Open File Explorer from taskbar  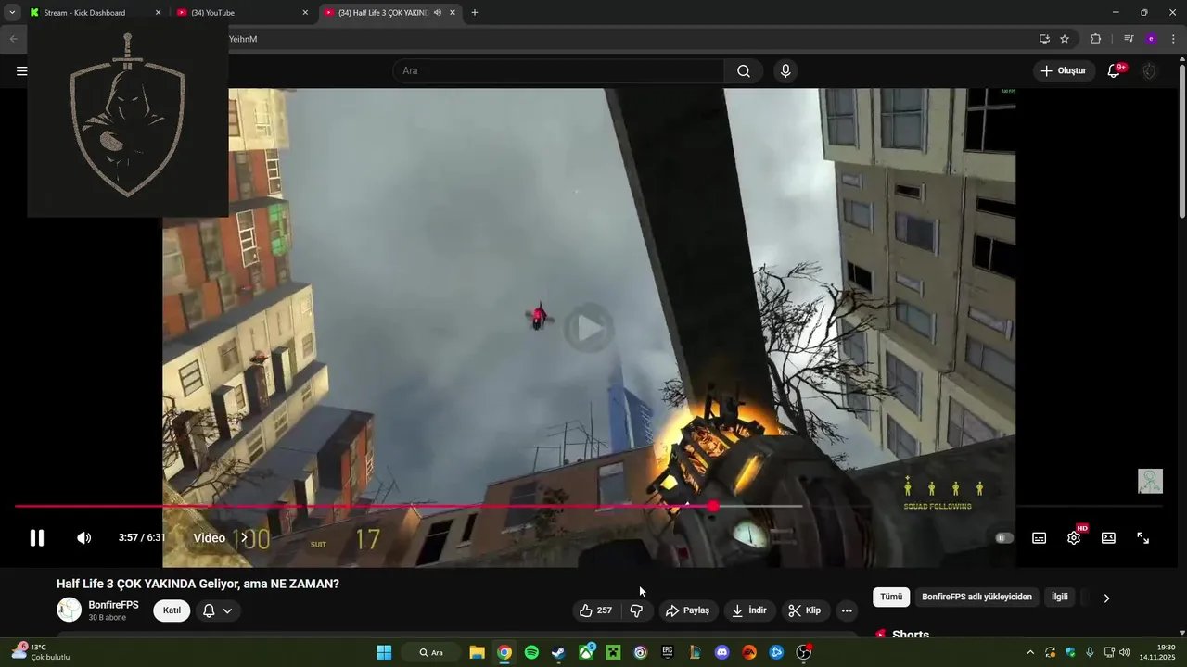coord(477,652)
